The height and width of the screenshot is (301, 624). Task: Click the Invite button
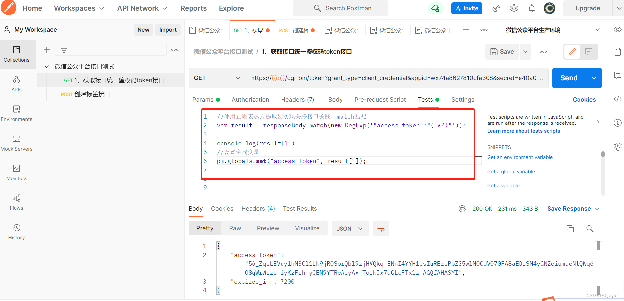click(467, 8)
